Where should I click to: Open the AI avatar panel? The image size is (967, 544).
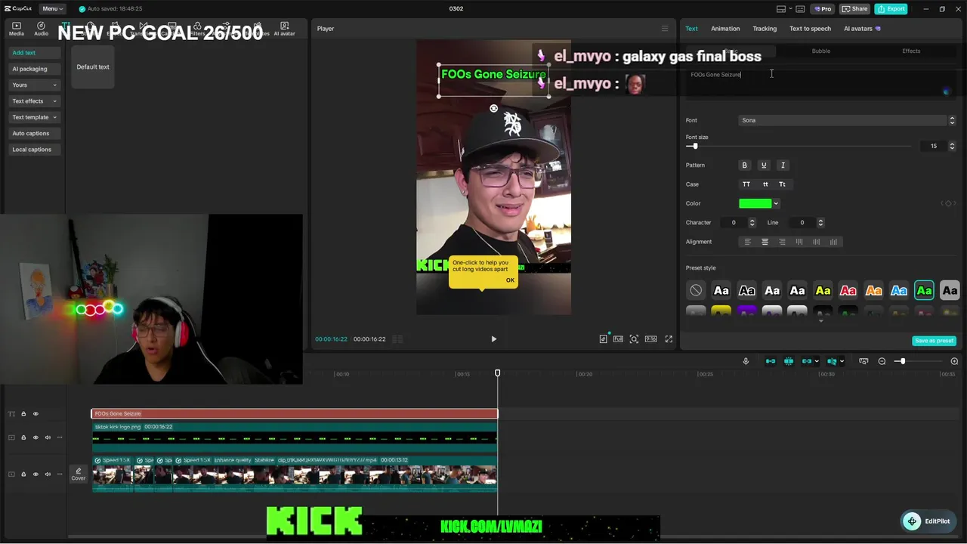point(285,29)
